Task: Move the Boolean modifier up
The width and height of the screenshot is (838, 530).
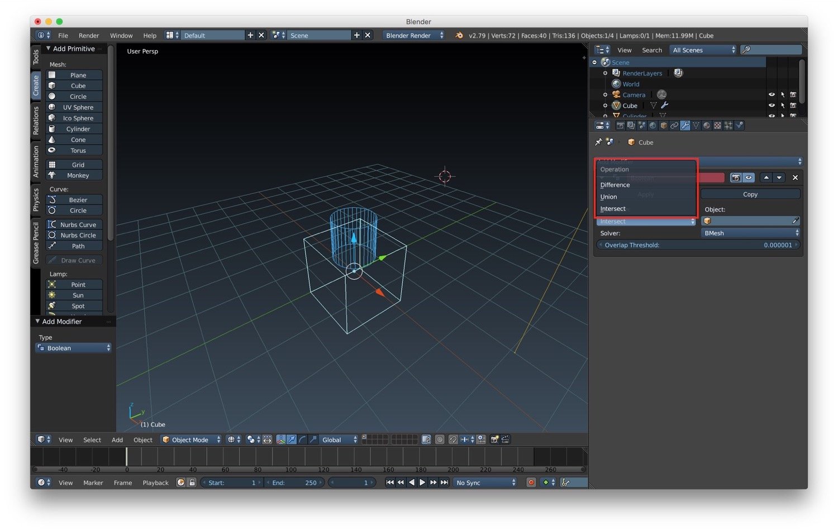Action: click(766, 178)
